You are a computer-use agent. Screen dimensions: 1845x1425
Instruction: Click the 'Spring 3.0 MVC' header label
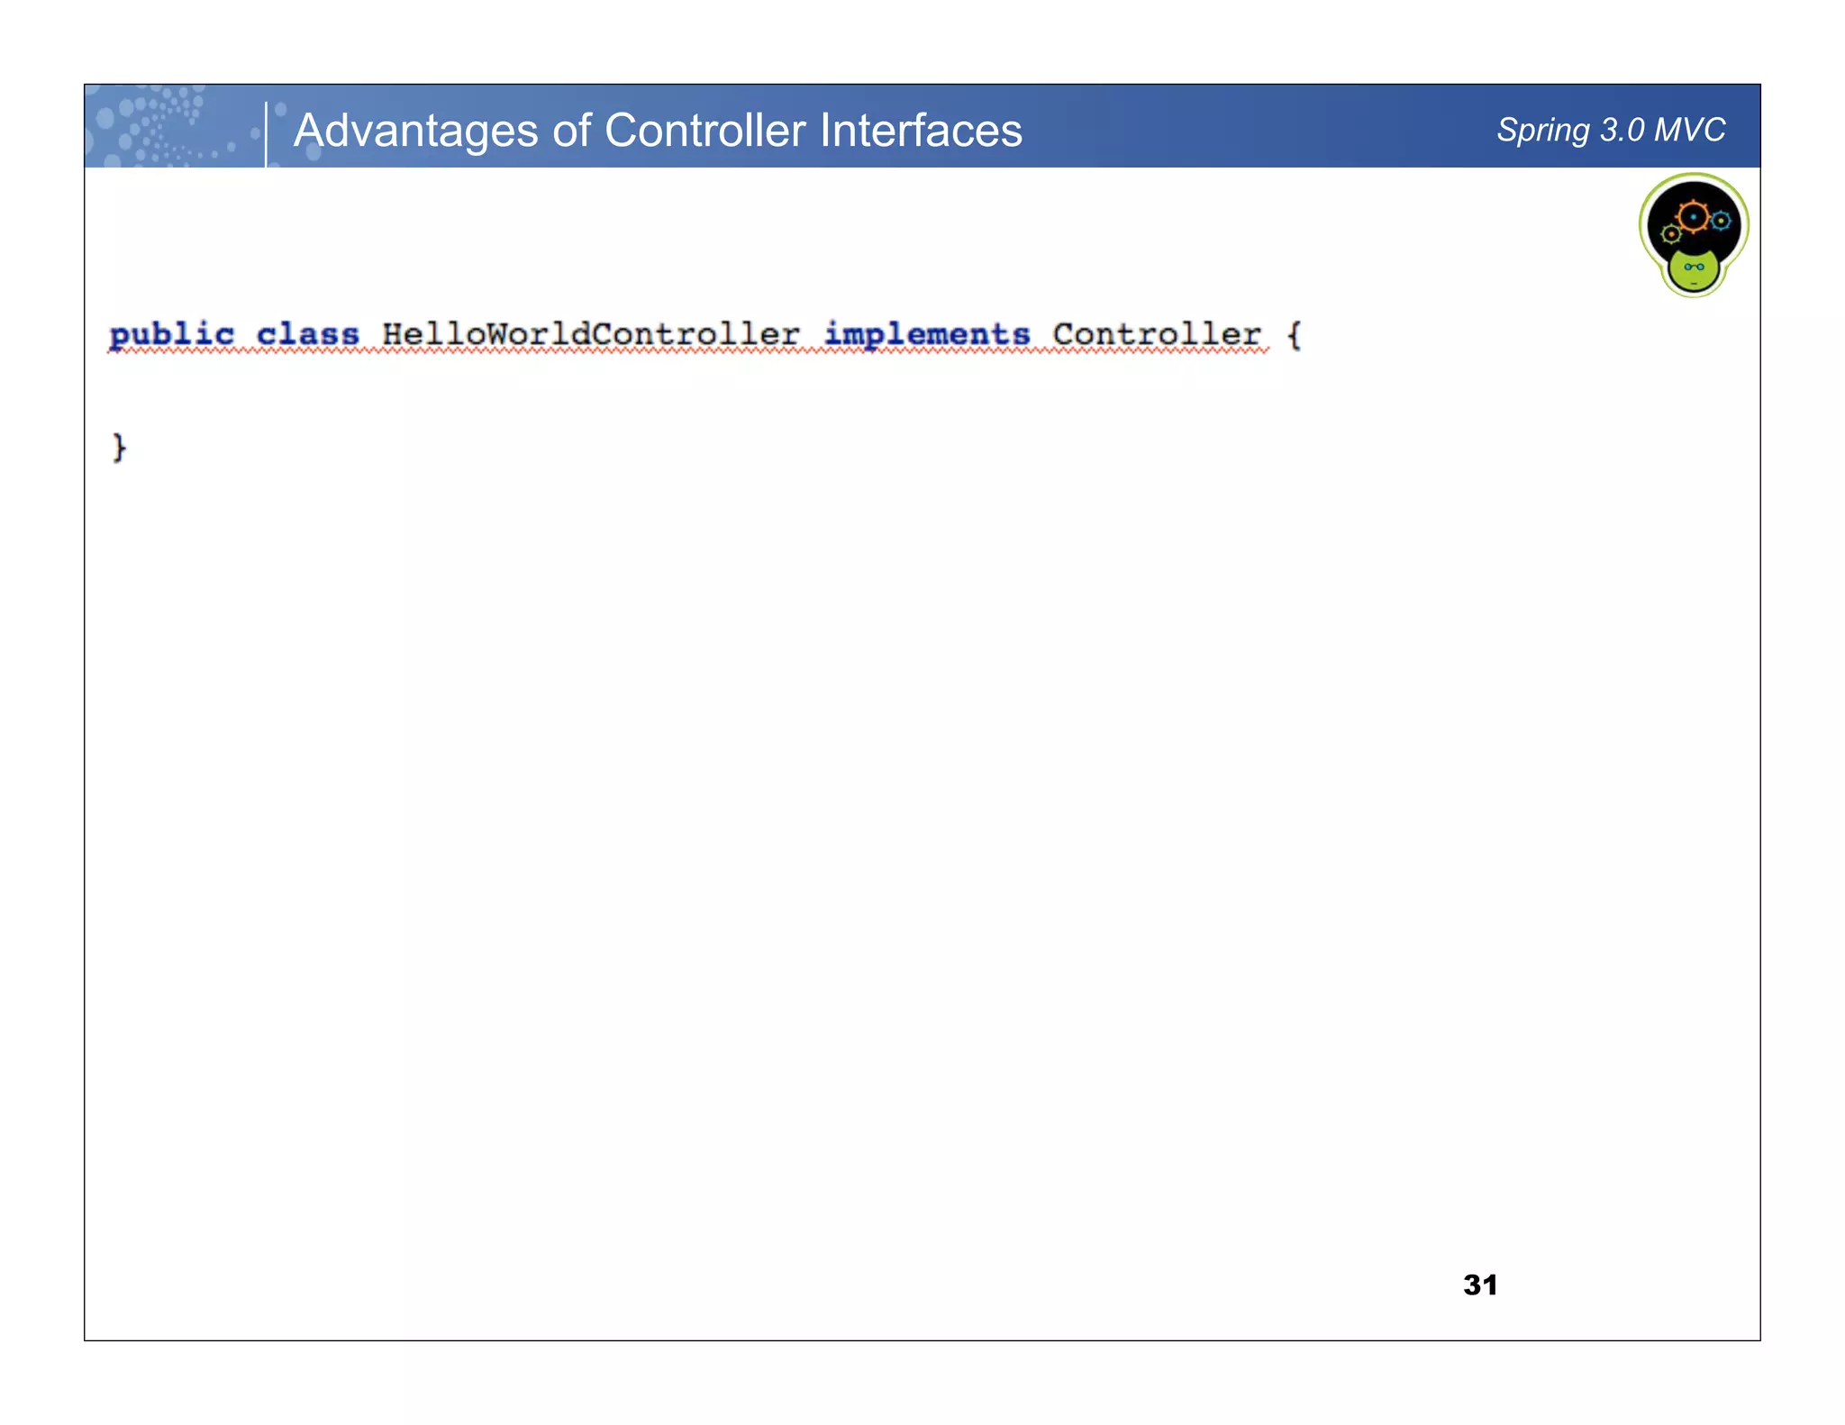(1610, 130)
